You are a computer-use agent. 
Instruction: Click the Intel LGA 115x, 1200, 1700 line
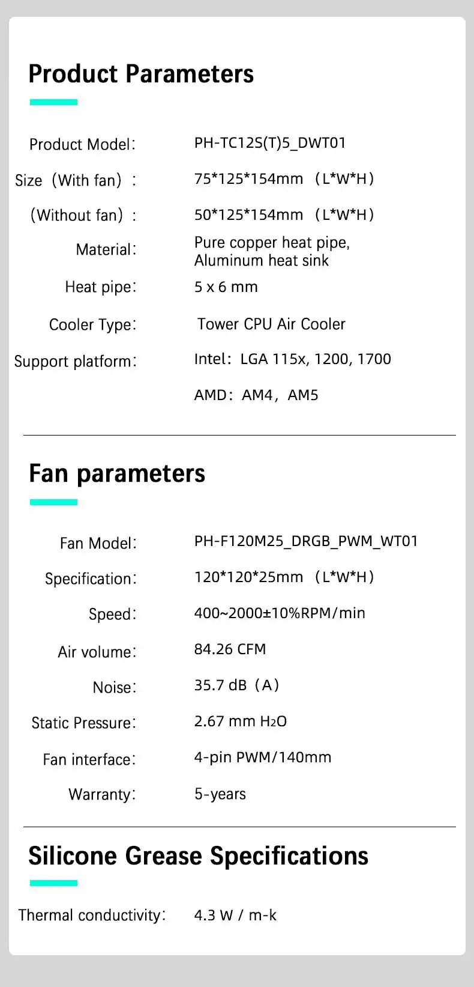click(292, 359)
